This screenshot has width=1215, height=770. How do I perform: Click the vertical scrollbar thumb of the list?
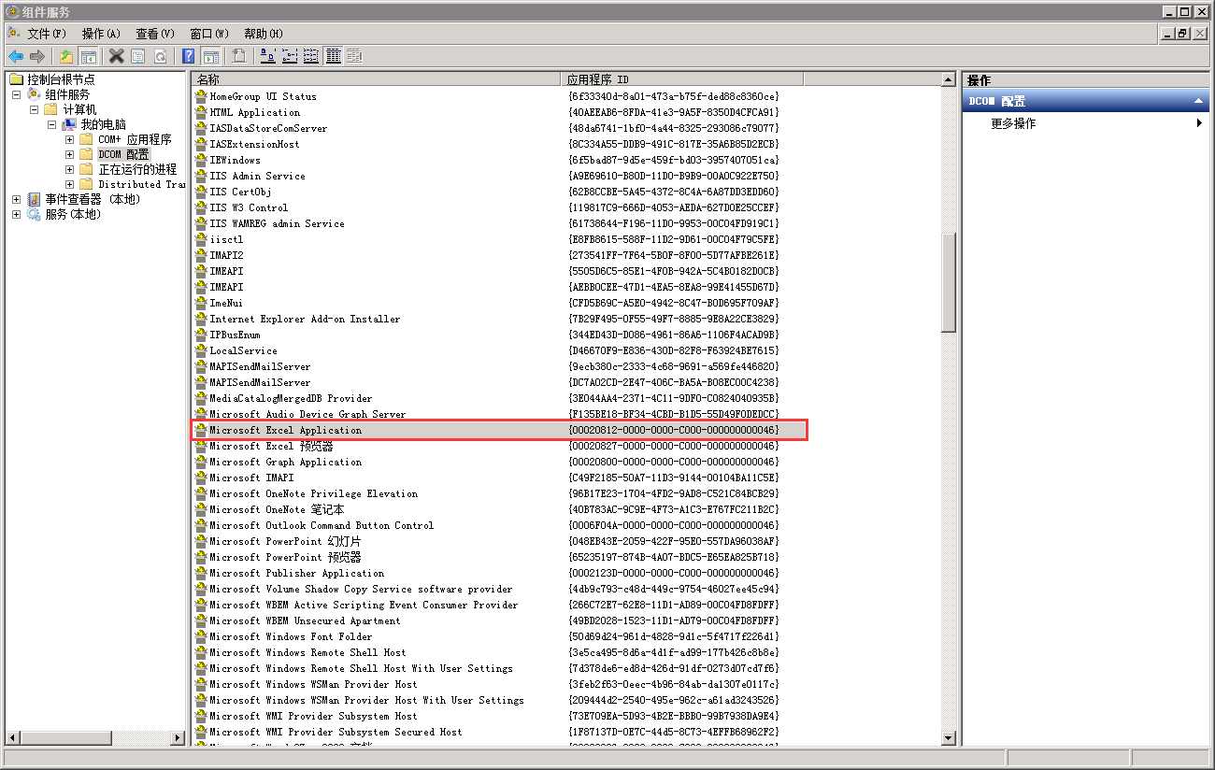(x=949, y=282)
